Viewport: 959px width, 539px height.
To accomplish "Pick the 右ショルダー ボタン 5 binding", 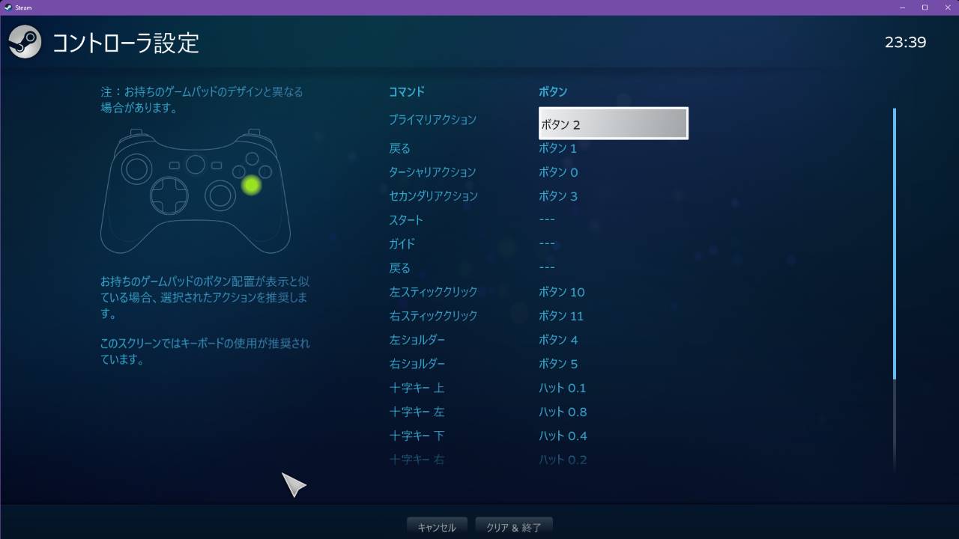I will 558,364.
